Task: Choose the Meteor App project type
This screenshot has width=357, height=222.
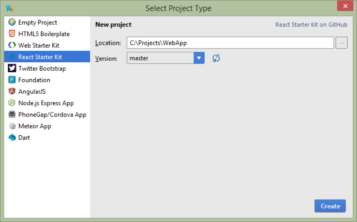Action: (34, 126)
